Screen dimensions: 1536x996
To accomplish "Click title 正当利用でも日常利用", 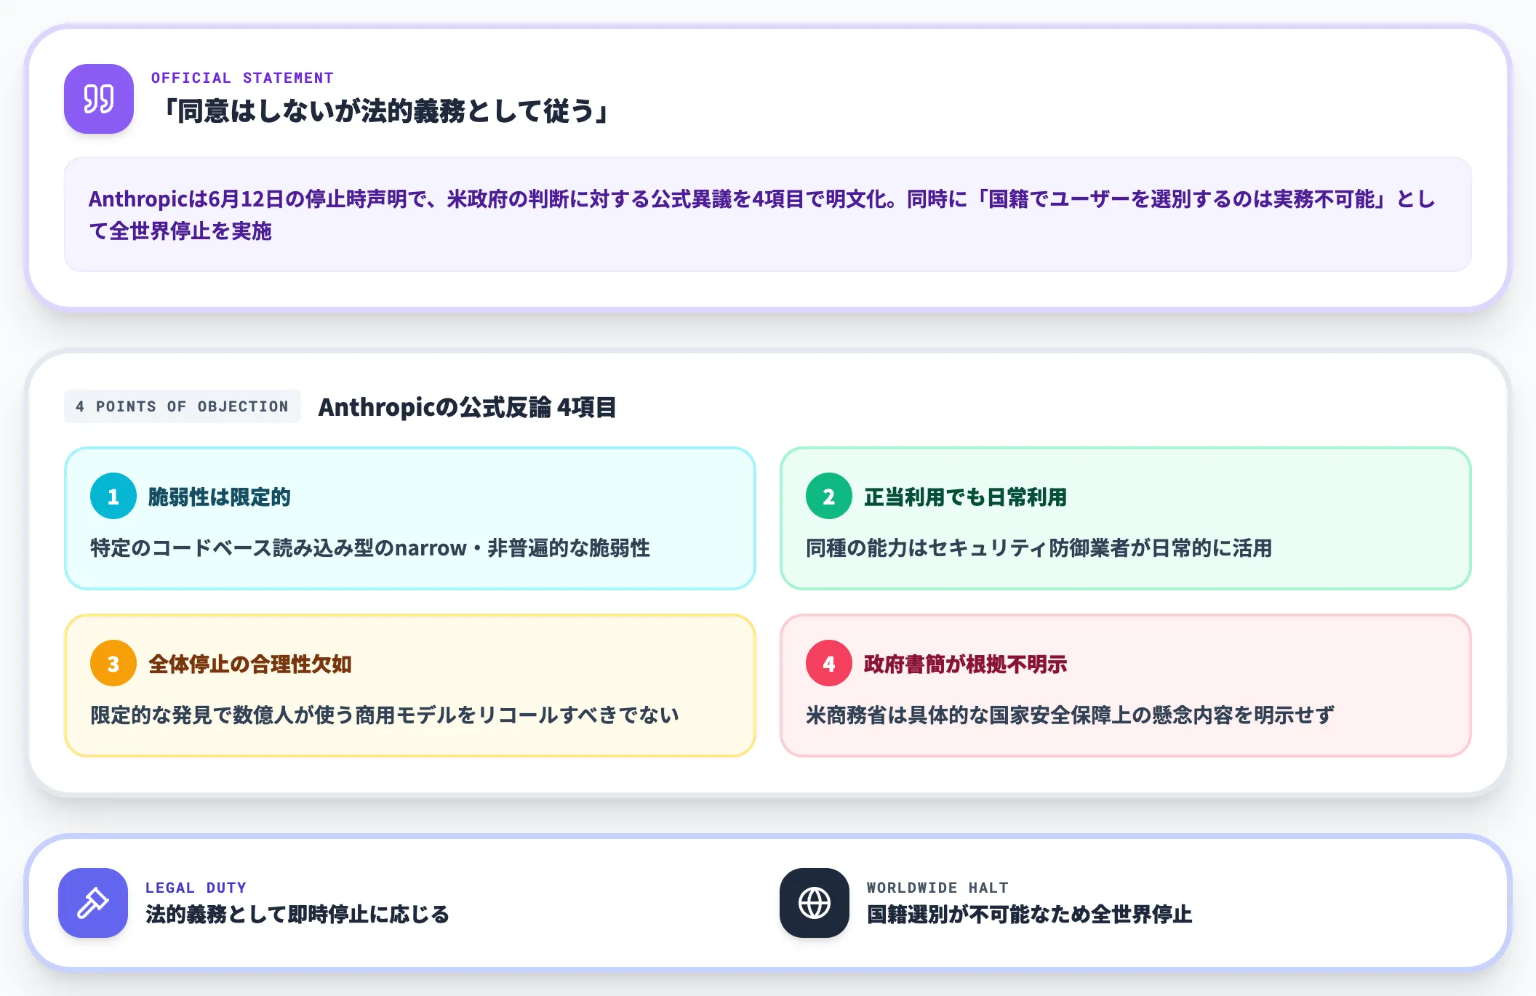I will tap(966, 497).
